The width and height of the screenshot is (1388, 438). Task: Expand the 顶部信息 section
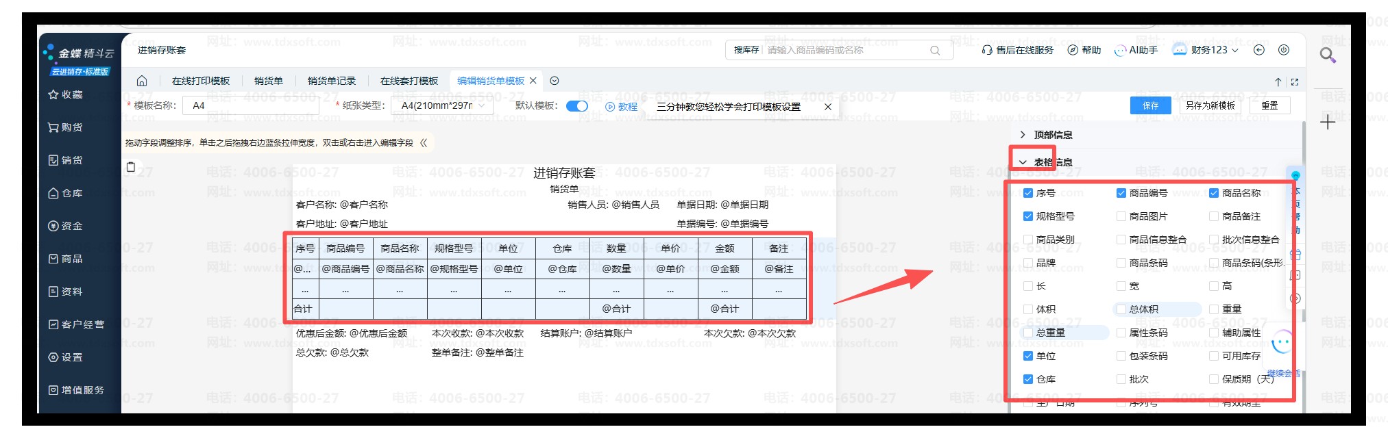1023,135
